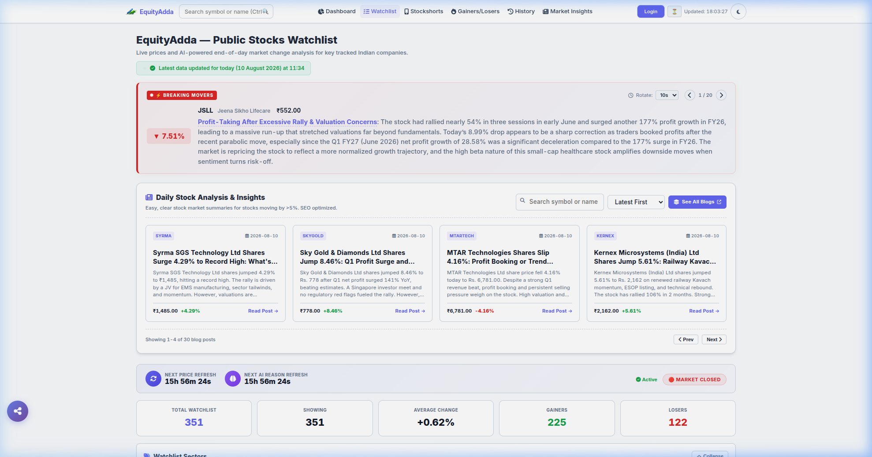The height and width of the screenshot is (457, 872).
Task: Click the History clock icon
Action: tap(511, 11)
